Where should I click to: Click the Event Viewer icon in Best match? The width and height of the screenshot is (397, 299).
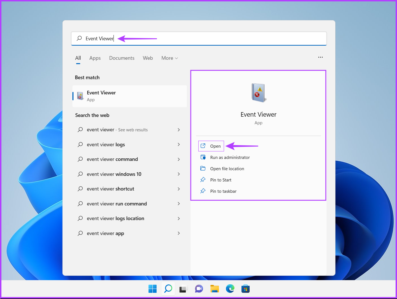coord(80,96)
